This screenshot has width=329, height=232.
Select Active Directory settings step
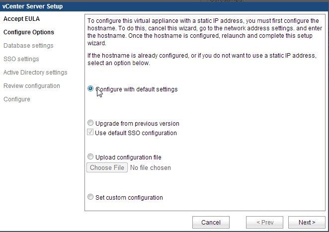click(x=35, y=73)
